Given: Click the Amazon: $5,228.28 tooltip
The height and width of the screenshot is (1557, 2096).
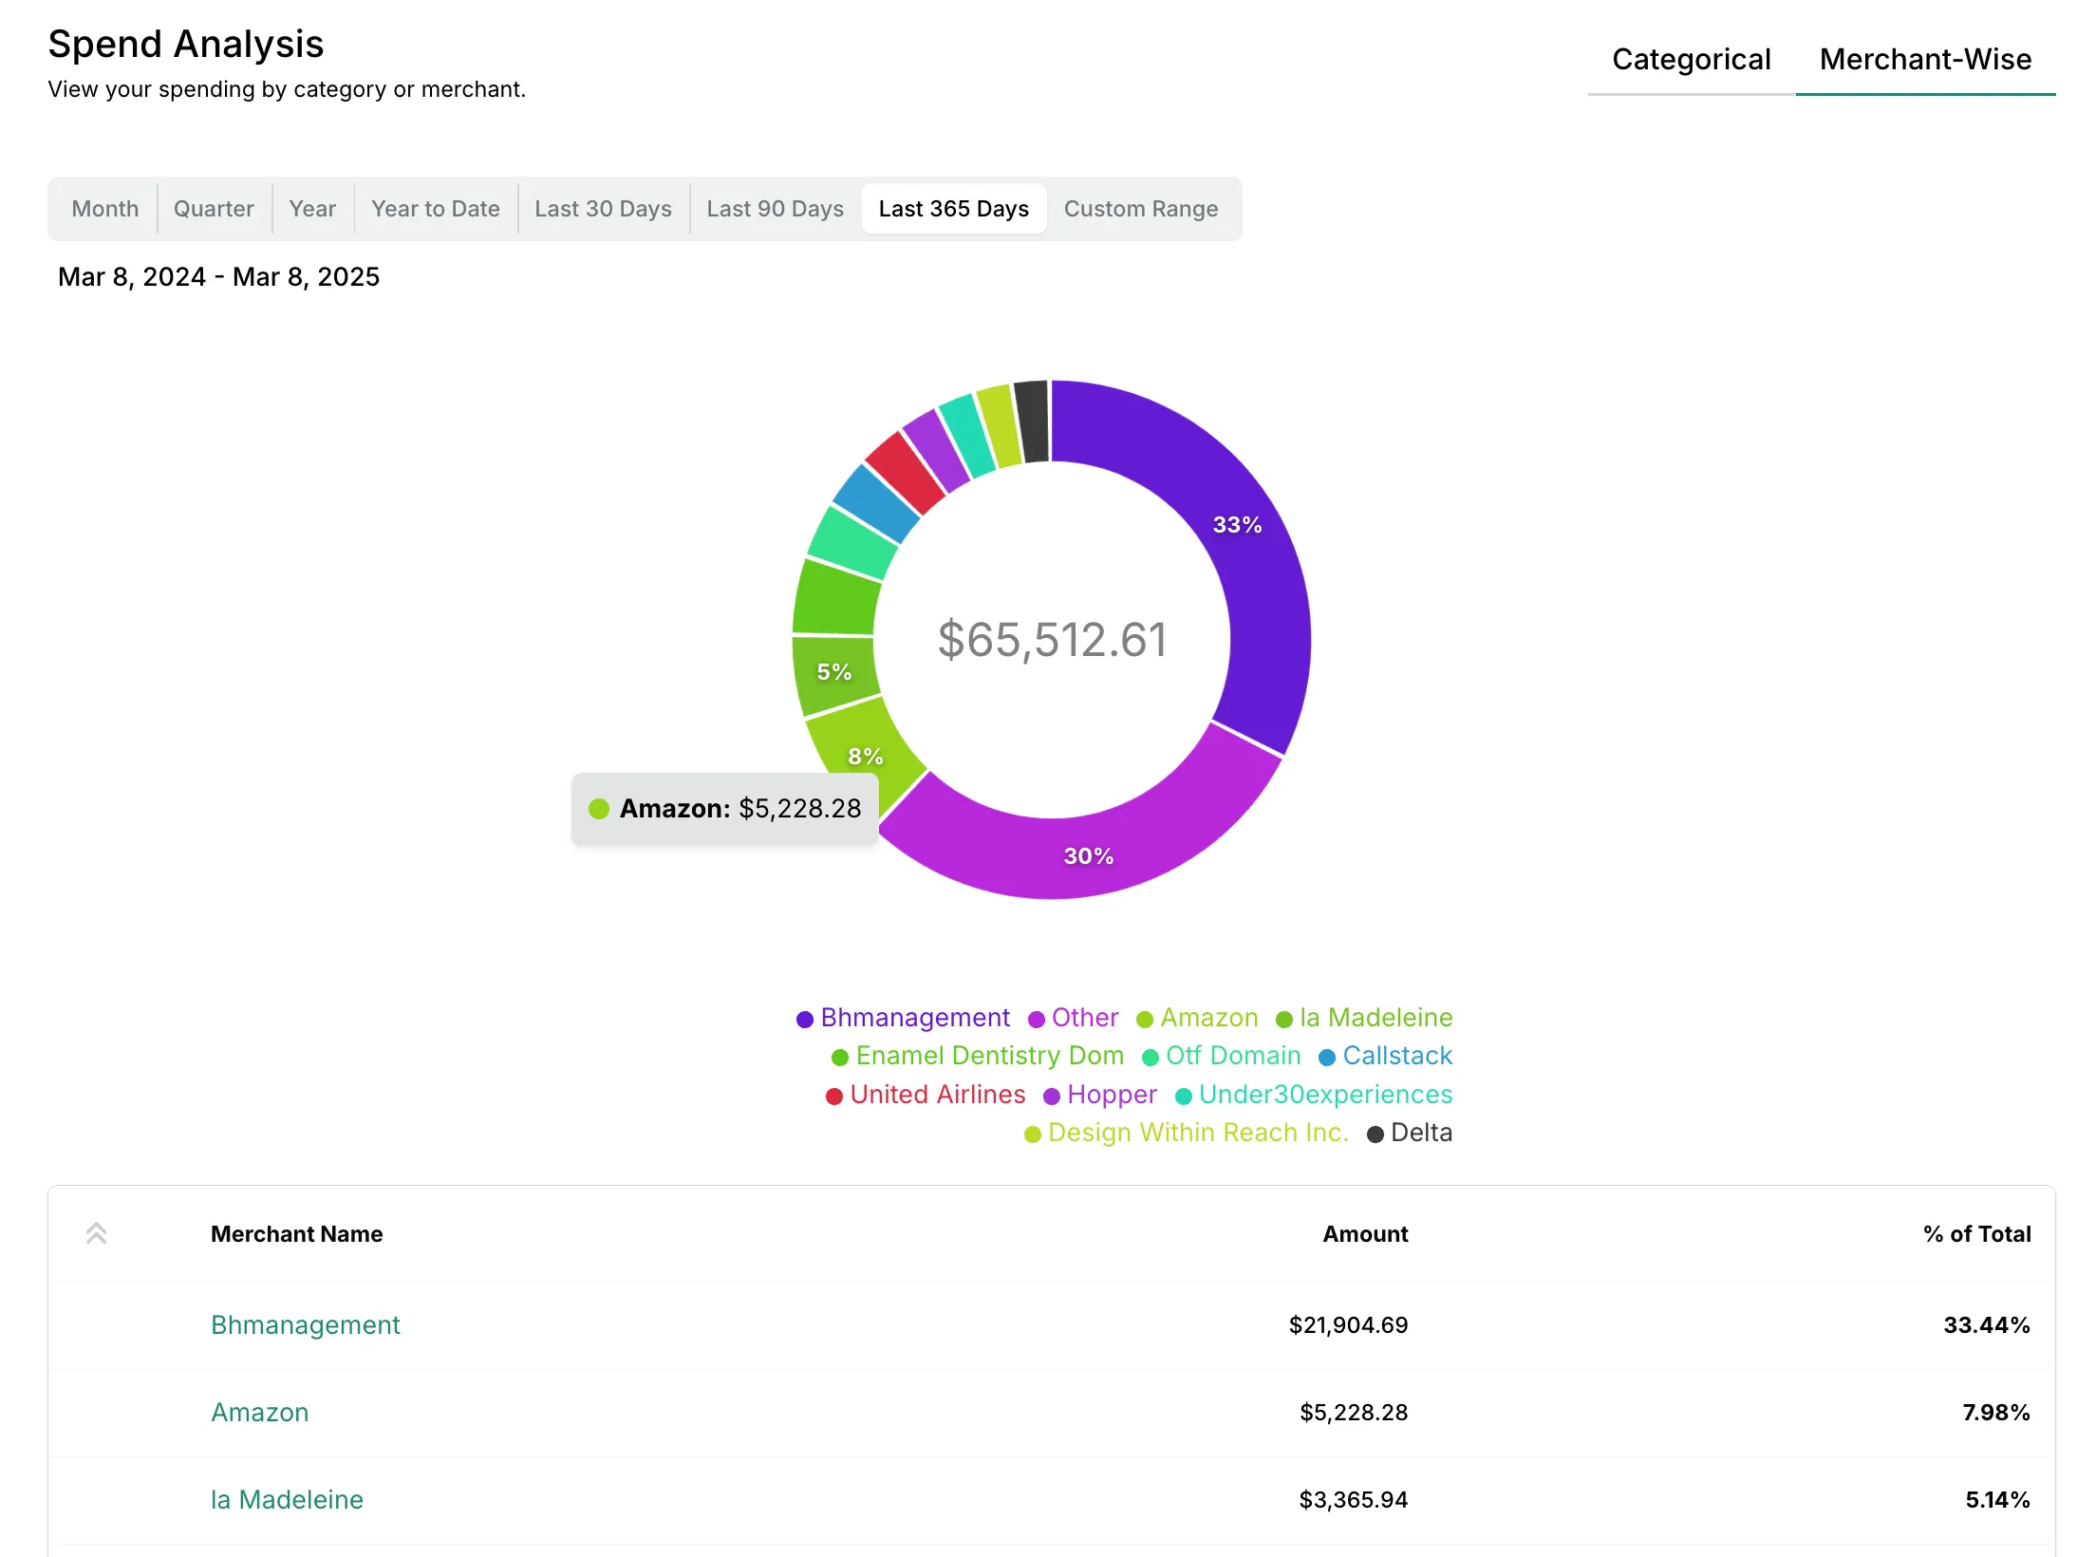Looking at the screenshot, I should tap(724, 809).
